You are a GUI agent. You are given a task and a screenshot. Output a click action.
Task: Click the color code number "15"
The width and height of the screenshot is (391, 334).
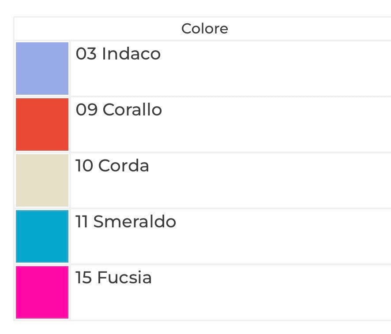click(84, 278)
